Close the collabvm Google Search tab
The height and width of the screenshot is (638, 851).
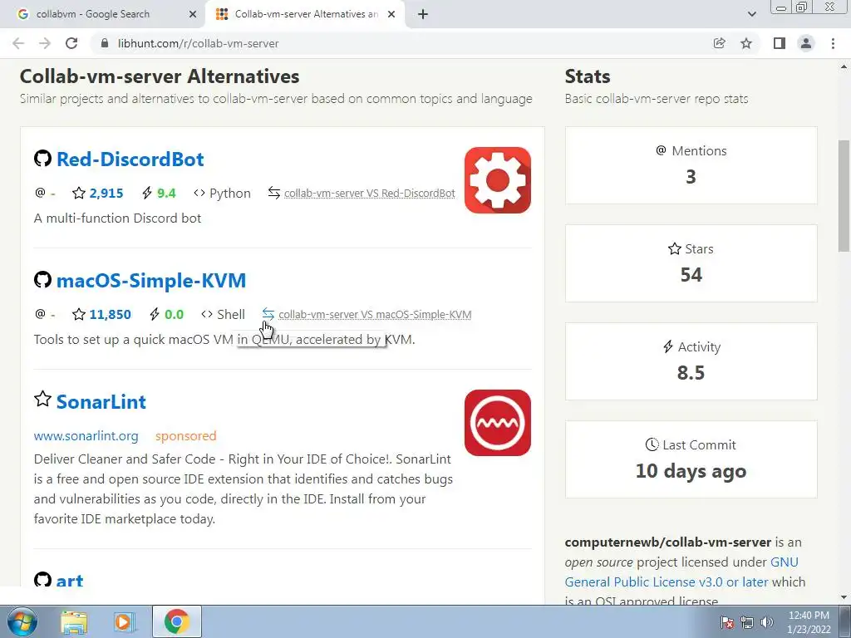[193, 14]
